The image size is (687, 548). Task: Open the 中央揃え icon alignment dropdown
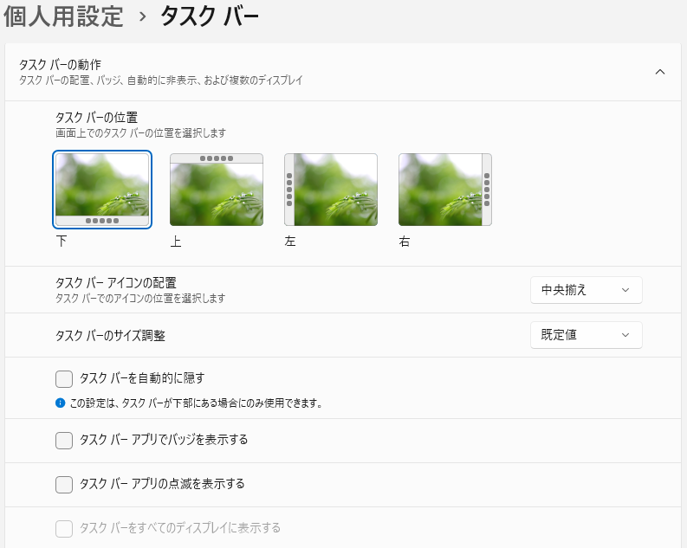[587, 290]
